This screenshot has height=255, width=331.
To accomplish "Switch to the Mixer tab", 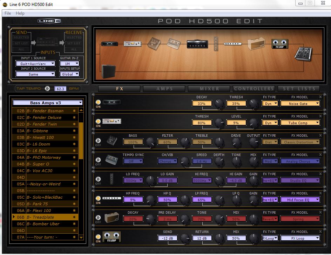I will click(209, 88).
